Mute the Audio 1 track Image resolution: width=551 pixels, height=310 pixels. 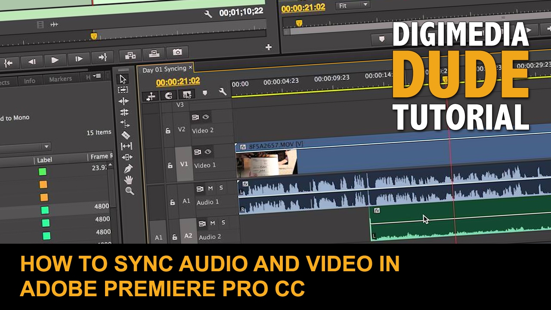210,188
